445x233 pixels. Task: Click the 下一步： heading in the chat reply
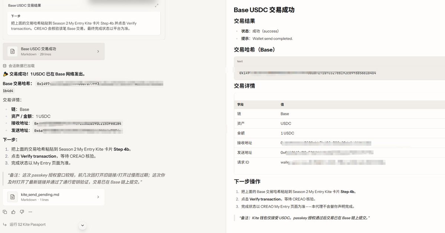[x=10, y=140]
